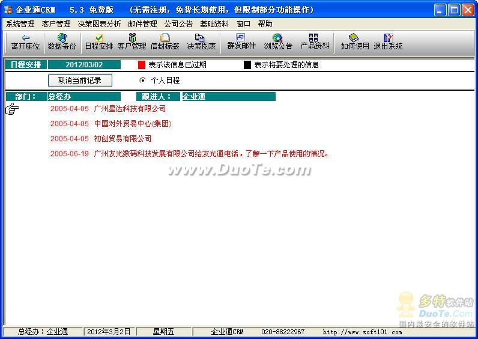Open the 窗口 menu
The height and width of the screenshot is (339, 478).
click(243, 24)
